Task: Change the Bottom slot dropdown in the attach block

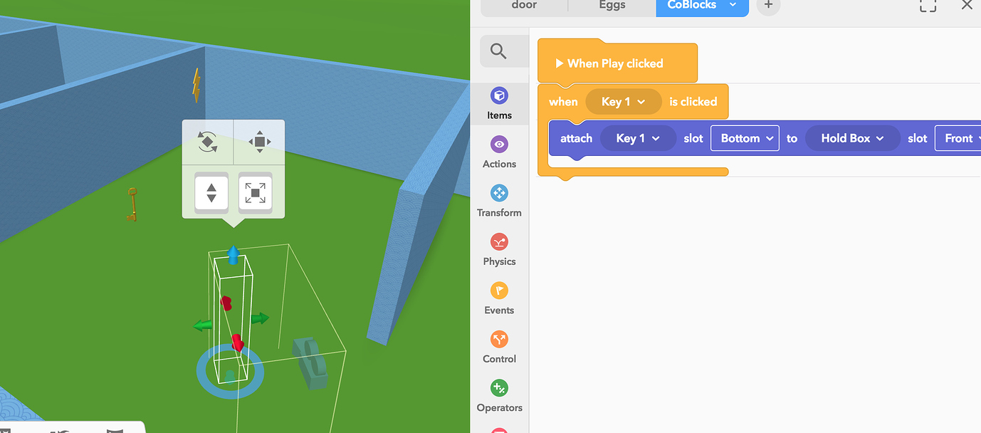Action: click(x=745, y=138)
